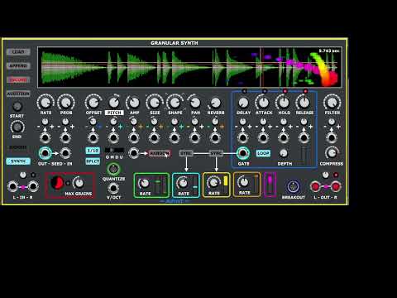The image size is (397, 298).
Task: Click the CV jack under SIZE
Action: point(154,137)
